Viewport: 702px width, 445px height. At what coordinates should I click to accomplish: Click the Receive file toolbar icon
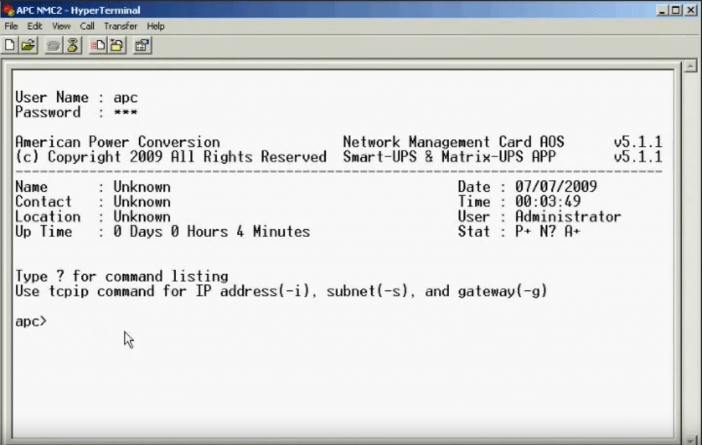(117, 45)
